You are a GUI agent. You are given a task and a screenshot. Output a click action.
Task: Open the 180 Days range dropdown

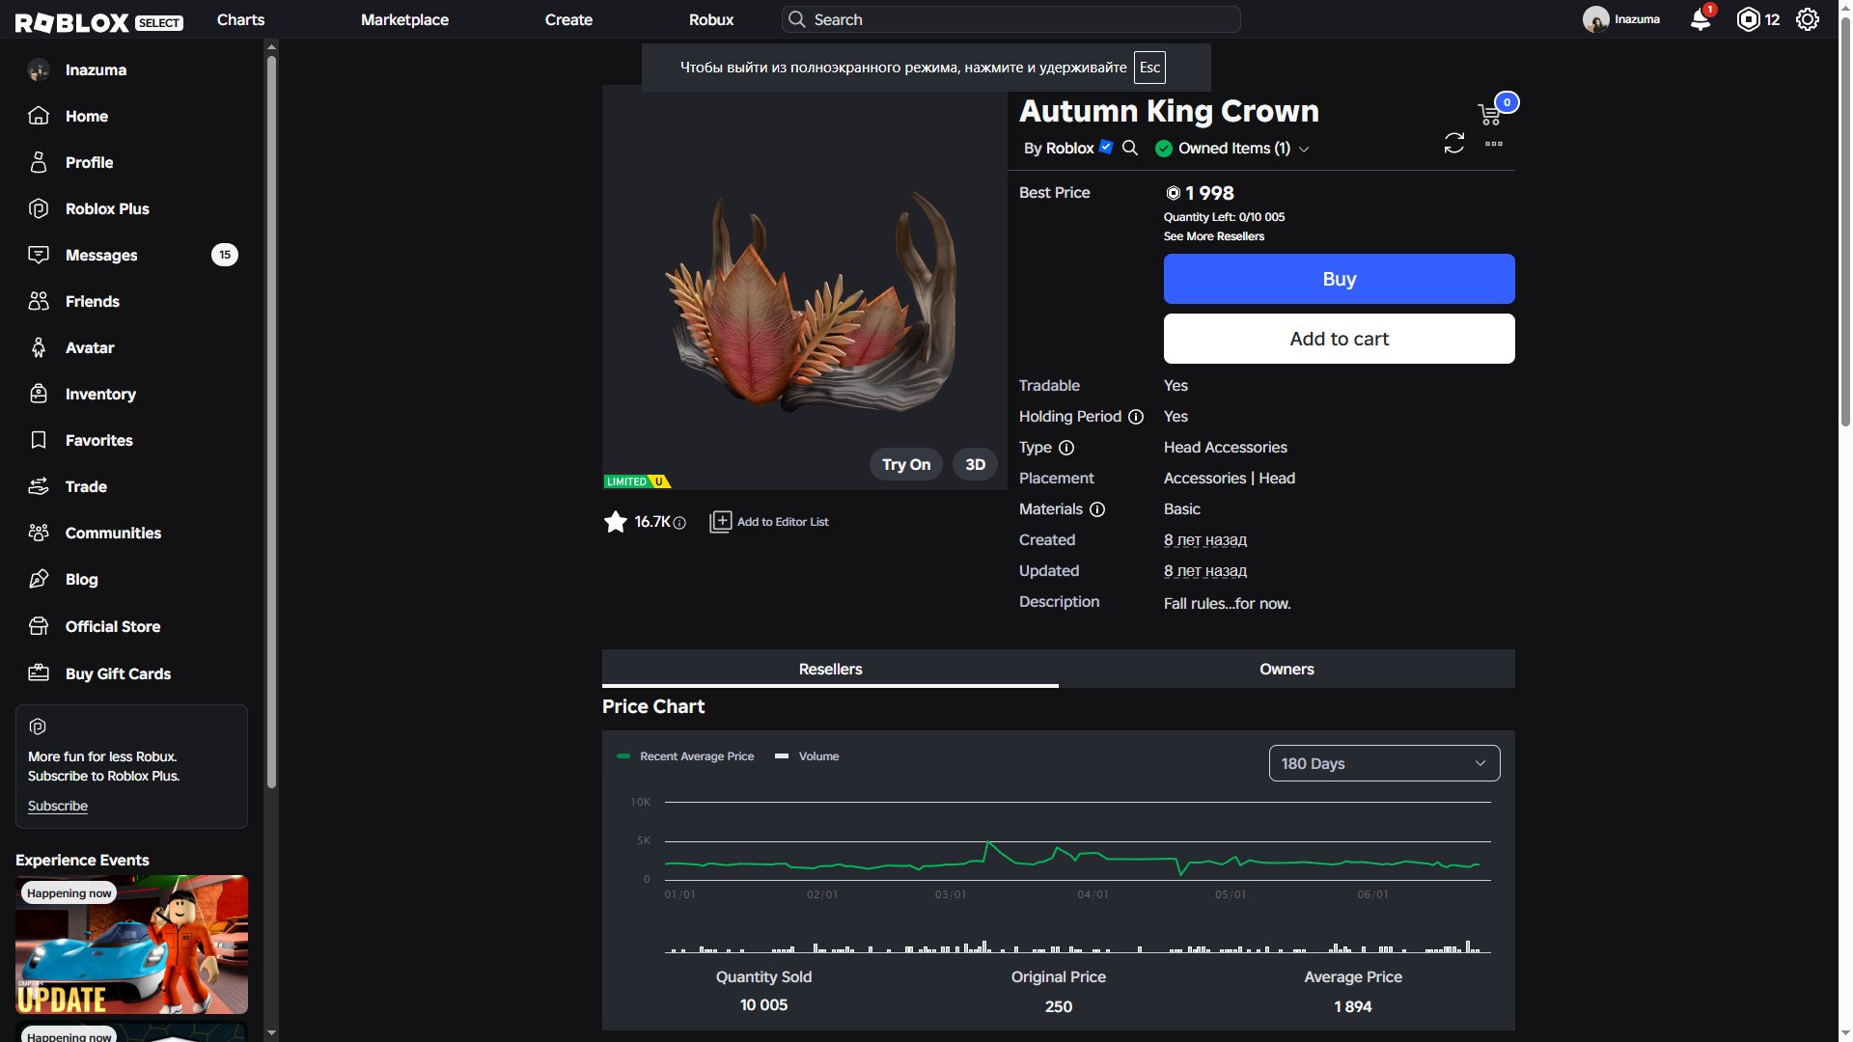1384,763
